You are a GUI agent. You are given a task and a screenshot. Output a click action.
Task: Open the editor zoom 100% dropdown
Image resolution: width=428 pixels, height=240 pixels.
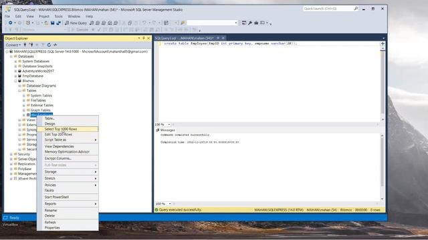[169, 125]
